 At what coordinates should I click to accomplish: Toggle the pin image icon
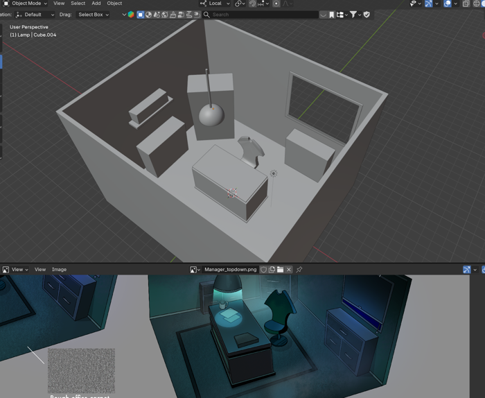click(x=299, y=270)
